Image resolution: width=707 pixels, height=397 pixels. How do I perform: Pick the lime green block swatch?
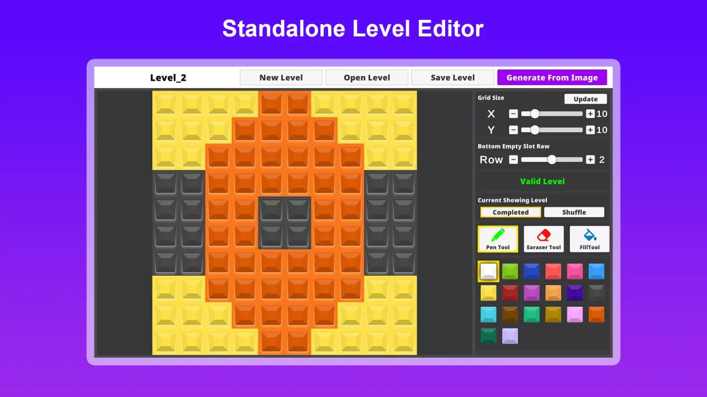coord(510,271)
